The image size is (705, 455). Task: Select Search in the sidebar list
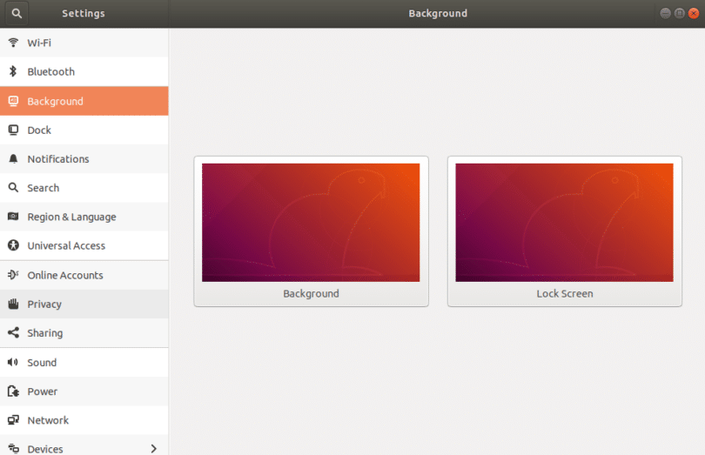coord(84,188)
